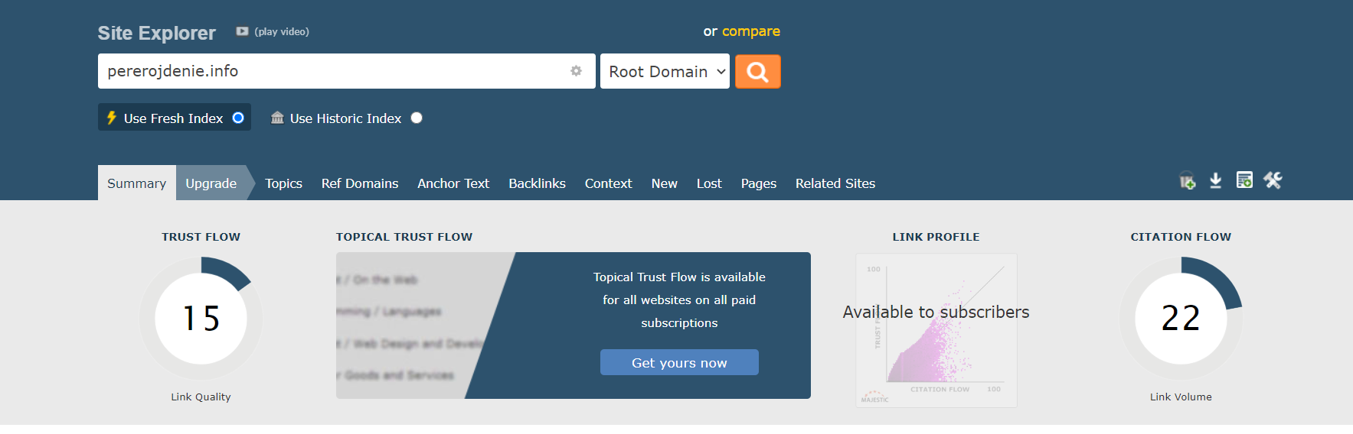Switch to the Summary tab

pyautogui.click(x=136, y=183)
